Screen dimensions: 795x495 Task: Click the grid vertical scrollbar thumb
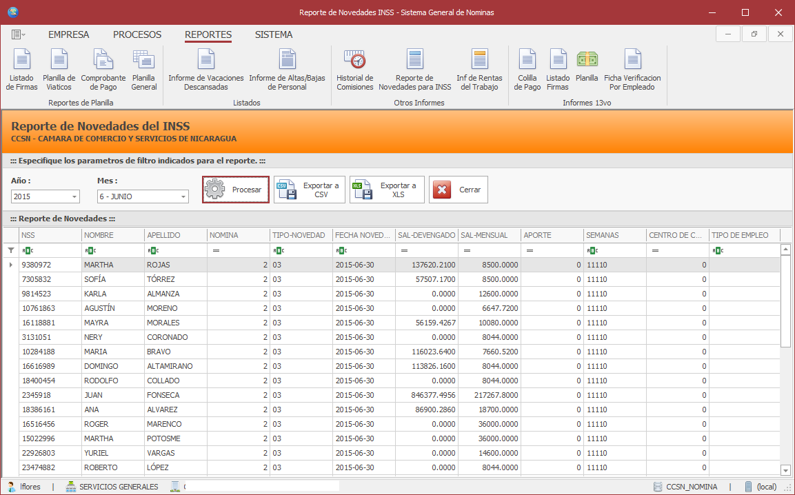click(x=785, y=301)
